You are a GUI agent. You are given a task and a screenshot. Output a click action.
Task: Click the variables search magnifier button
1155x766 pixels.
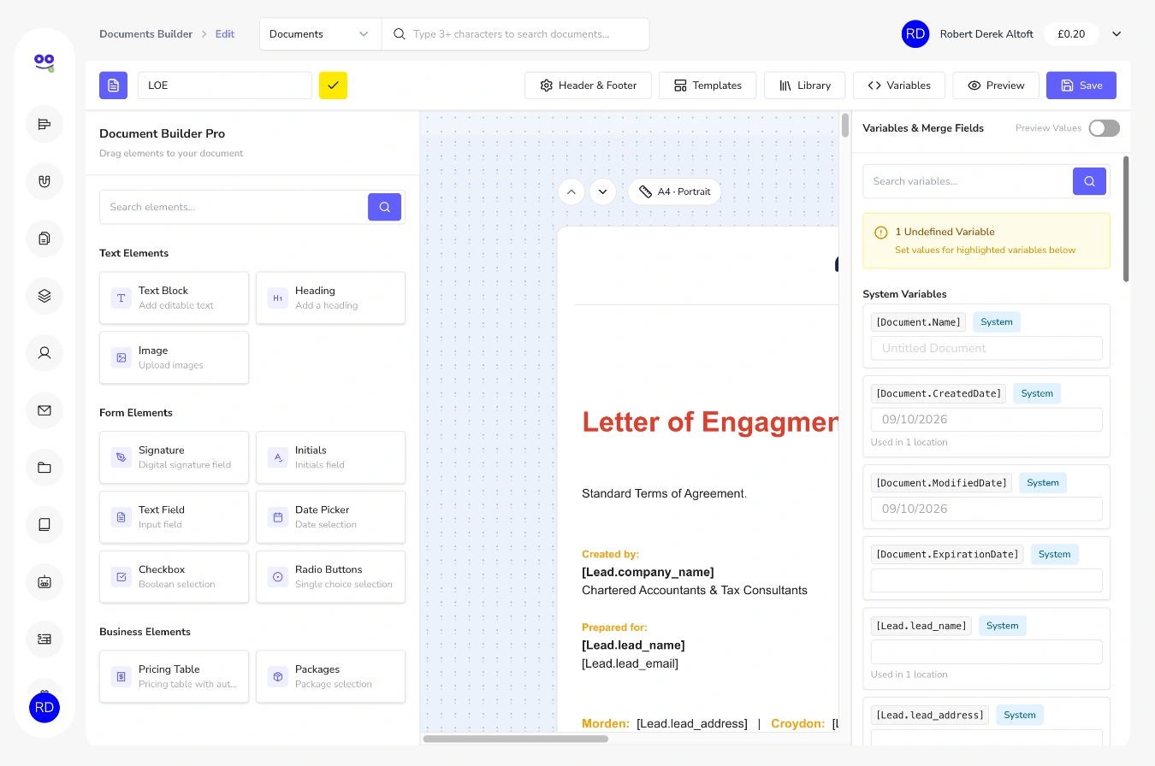(1089, 181)
